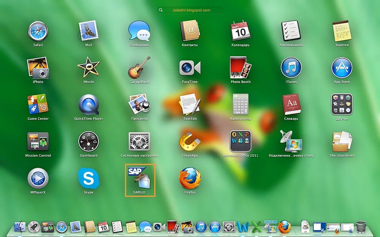This screenshot has width=380, height=237.
Task: Open FaceTime in the Launchpad grid
Action: pos(190,68)
